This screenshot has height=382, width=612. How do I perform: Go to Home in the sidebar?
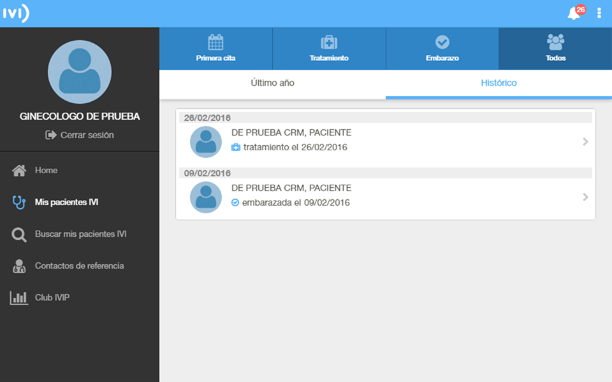46,171
